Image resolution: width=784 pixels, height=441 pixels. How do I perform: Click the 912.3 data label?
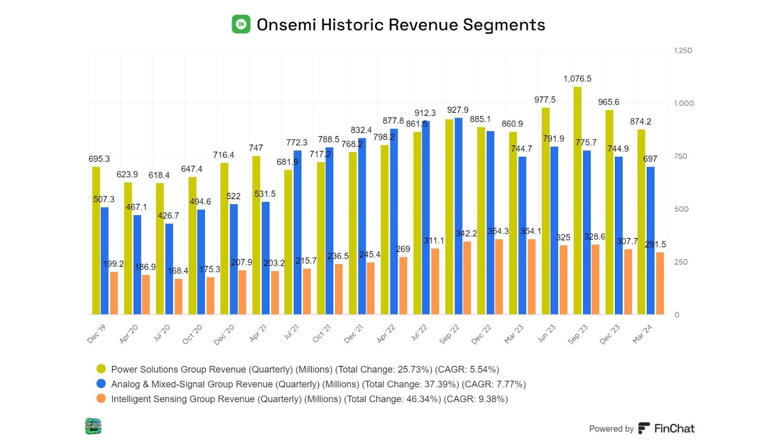pyautogui.click(x=425, y=113)
